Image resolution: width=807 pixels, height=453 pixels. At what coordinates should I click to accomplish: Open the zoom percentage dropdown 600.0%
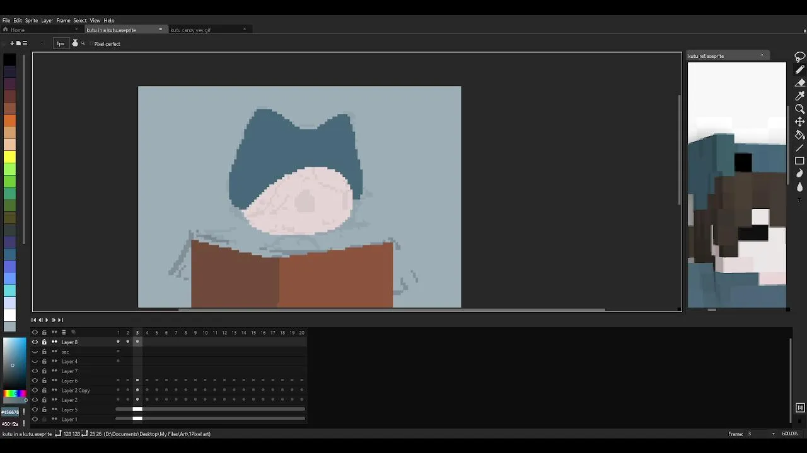[x=789, y=433]
